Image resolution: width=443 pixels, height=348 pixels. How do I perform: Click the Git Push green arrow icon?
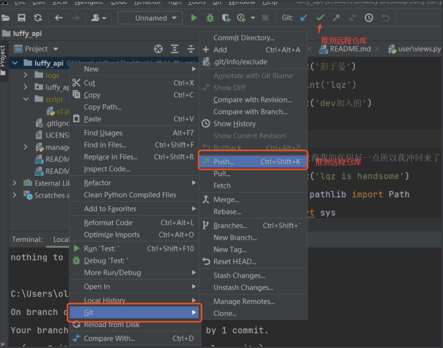[336, 18]
